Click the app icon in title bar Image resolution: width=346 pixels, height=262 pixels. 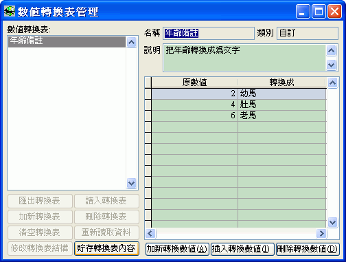tap(10, 11)
